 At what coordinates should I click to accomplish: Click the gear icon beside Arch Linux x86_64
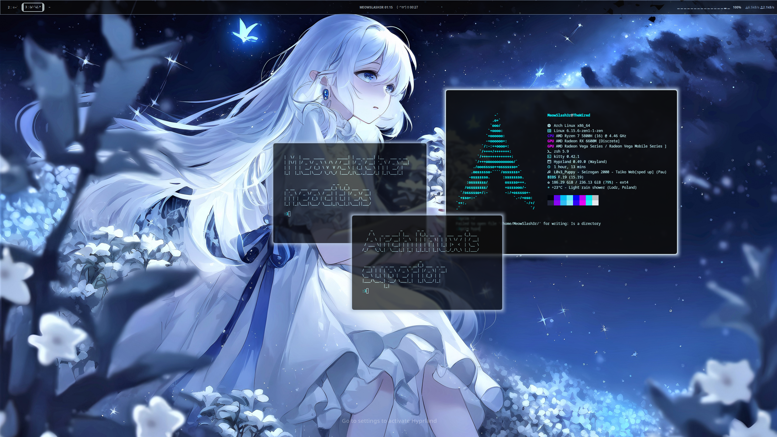pyautogui.click(x=549, y=125)
